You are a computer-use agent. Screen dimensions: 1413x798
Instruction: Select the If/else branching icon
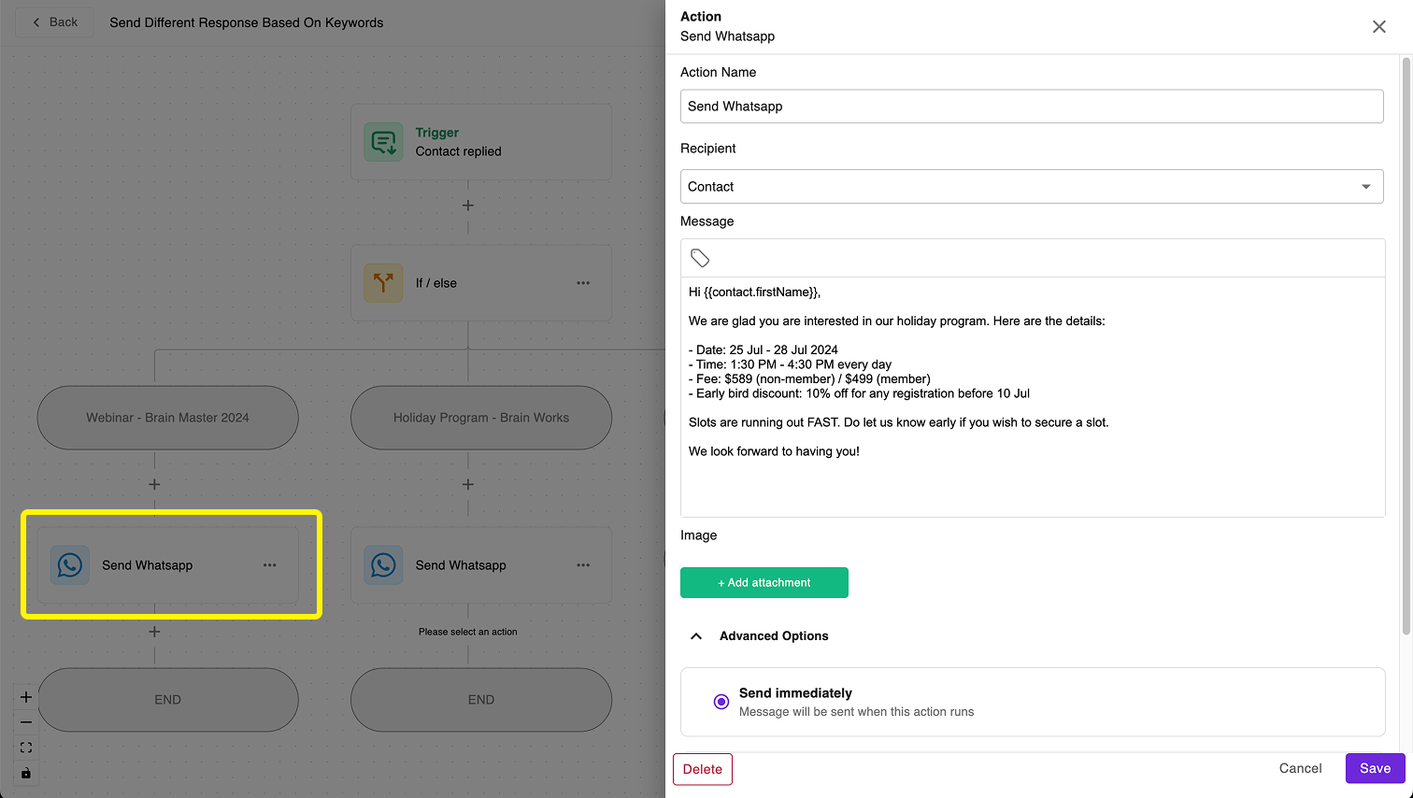coord(382,282)
